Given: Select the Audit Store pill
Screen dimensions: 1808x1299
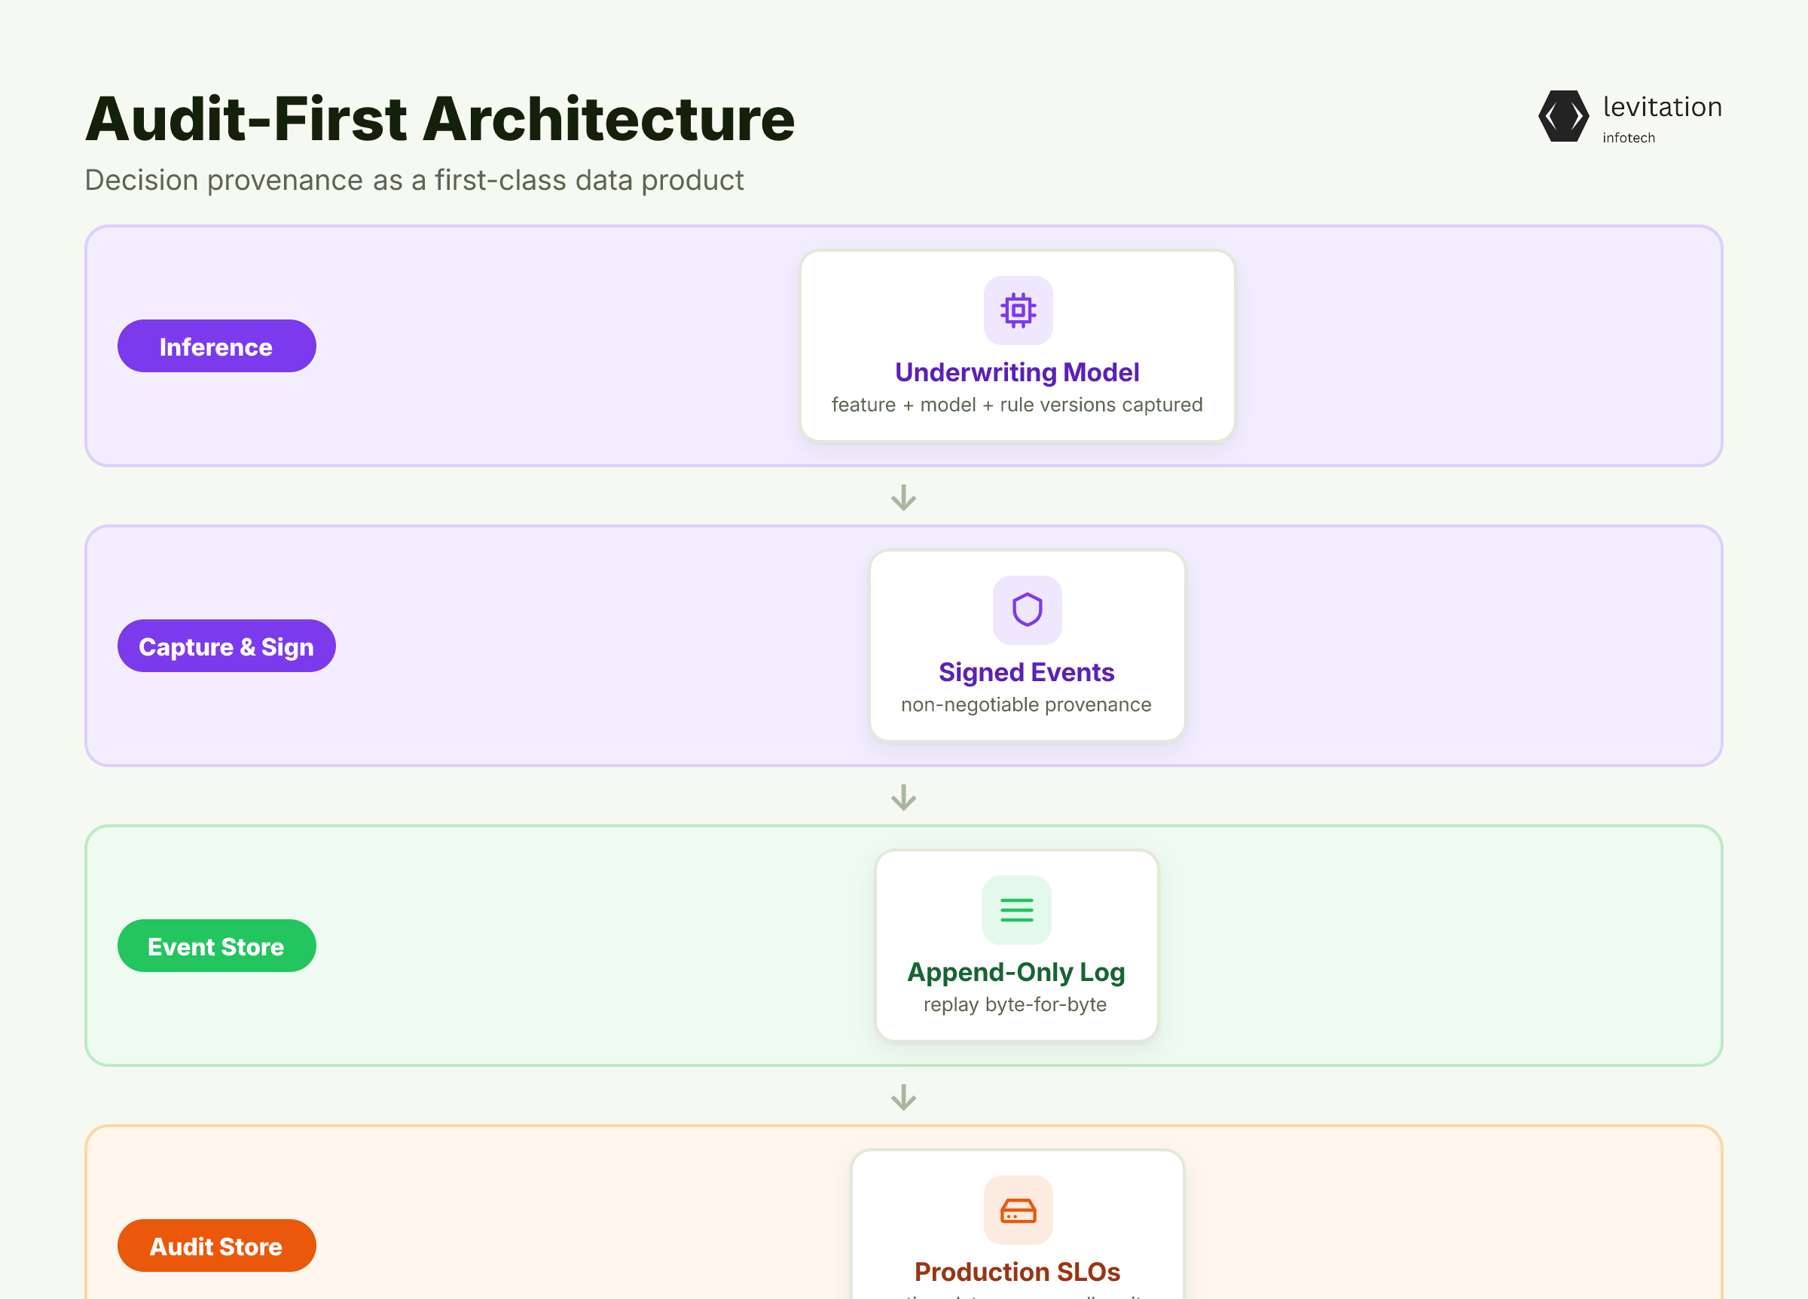Looking at the screenshot, I should (217, 1246).
